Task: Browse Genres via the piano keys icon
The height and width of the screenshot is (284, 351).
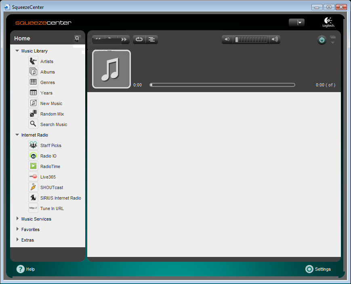Action: (33, 82)
